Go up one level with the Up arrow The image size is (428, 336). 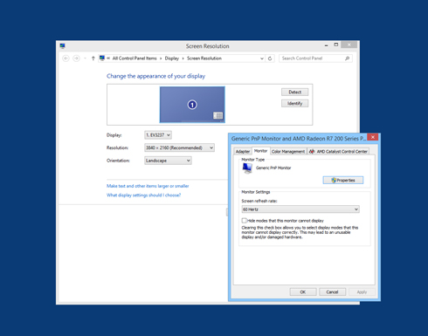click(93, 58)
